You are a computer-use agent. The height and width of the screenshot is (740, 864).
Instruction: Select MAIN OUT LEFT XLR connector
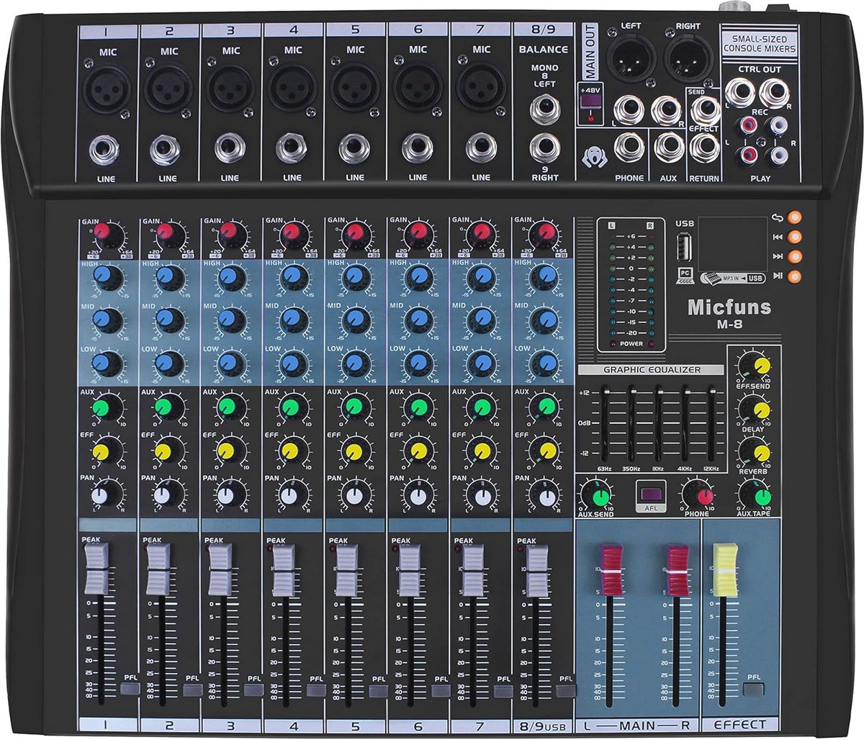click(631, 59)
